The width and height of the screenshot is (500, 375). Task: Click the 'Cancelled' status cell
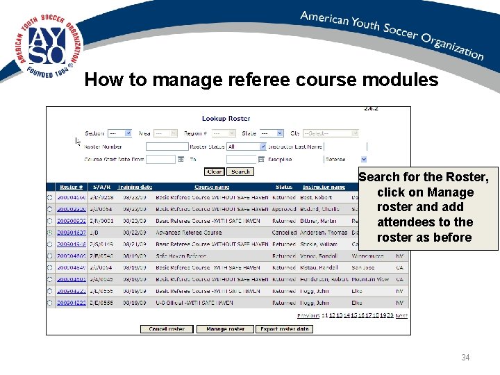(x=284, y=233)
